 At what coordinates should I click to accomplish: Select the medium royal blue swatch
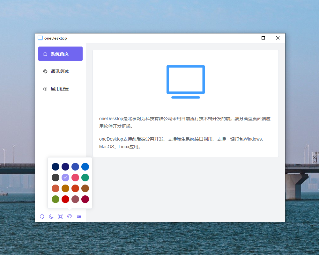pos(75,166)
